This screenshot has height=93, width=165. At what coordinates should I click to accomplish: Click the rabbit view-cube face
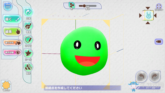[148, 16]
